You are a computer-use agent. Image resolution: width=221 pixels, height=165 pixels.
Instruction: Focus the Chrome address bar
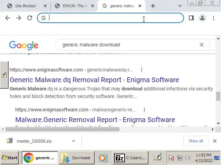tap(110, 18)
